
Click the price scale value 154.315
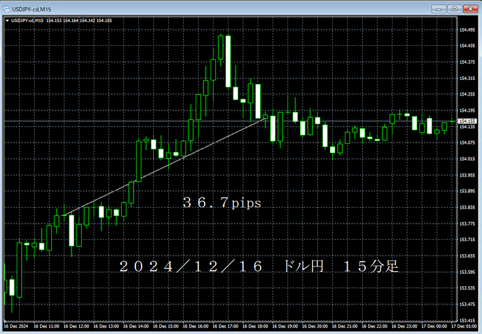click(x=467, y=78)
